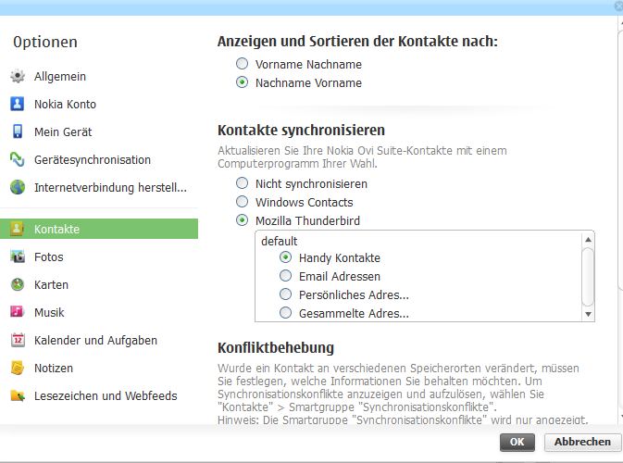
Task: Click the Musik note icon
Action: [17, 311]
